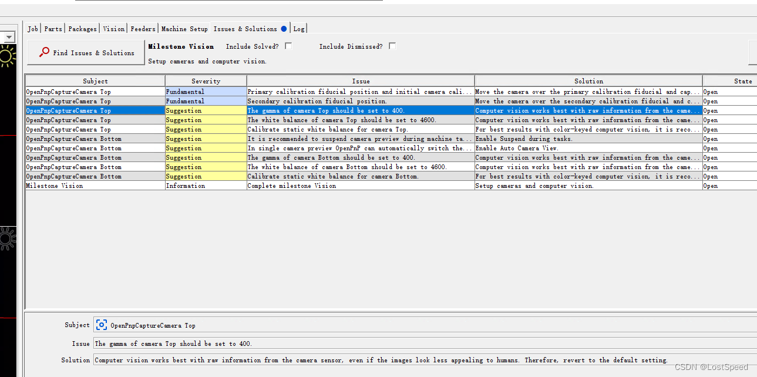Viewport: 757px width, 377px height.
Task: Click the camera capture icon beside Subject field
Action: (x=101, y=325)
